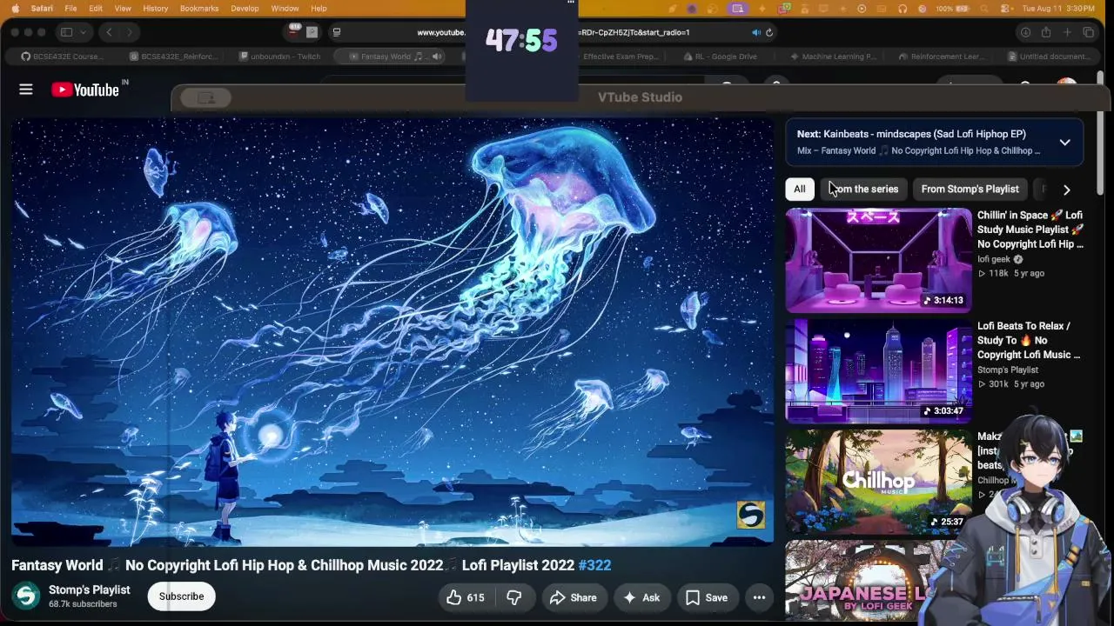This screenshot has width=1114, height=626.
Task: Select the From the series chip
Action: coord(863,189)
